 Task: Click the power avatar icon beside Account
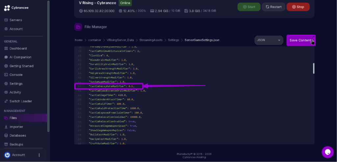7,155
